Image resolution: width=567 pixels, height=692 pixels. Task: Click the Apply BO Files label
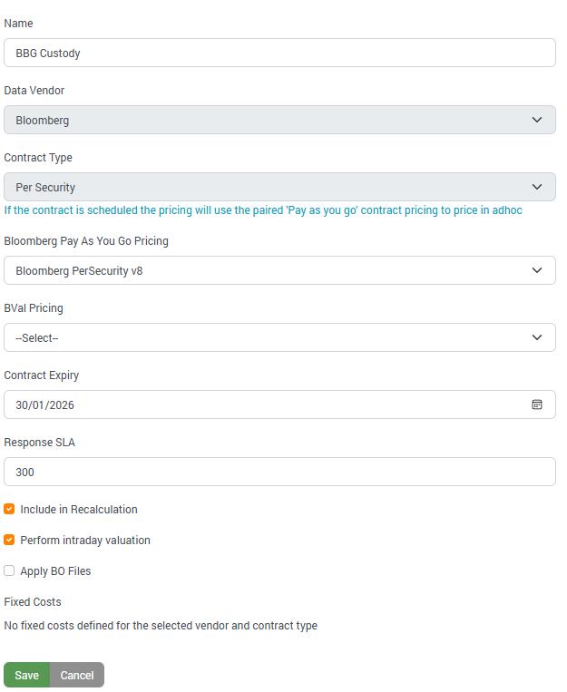click(x=55, y=571)
